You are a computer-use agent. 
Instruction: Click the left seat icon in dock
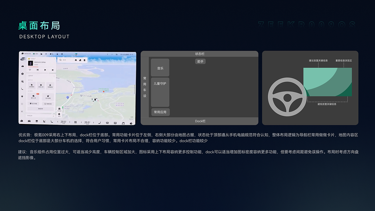(x=52, y=121)
